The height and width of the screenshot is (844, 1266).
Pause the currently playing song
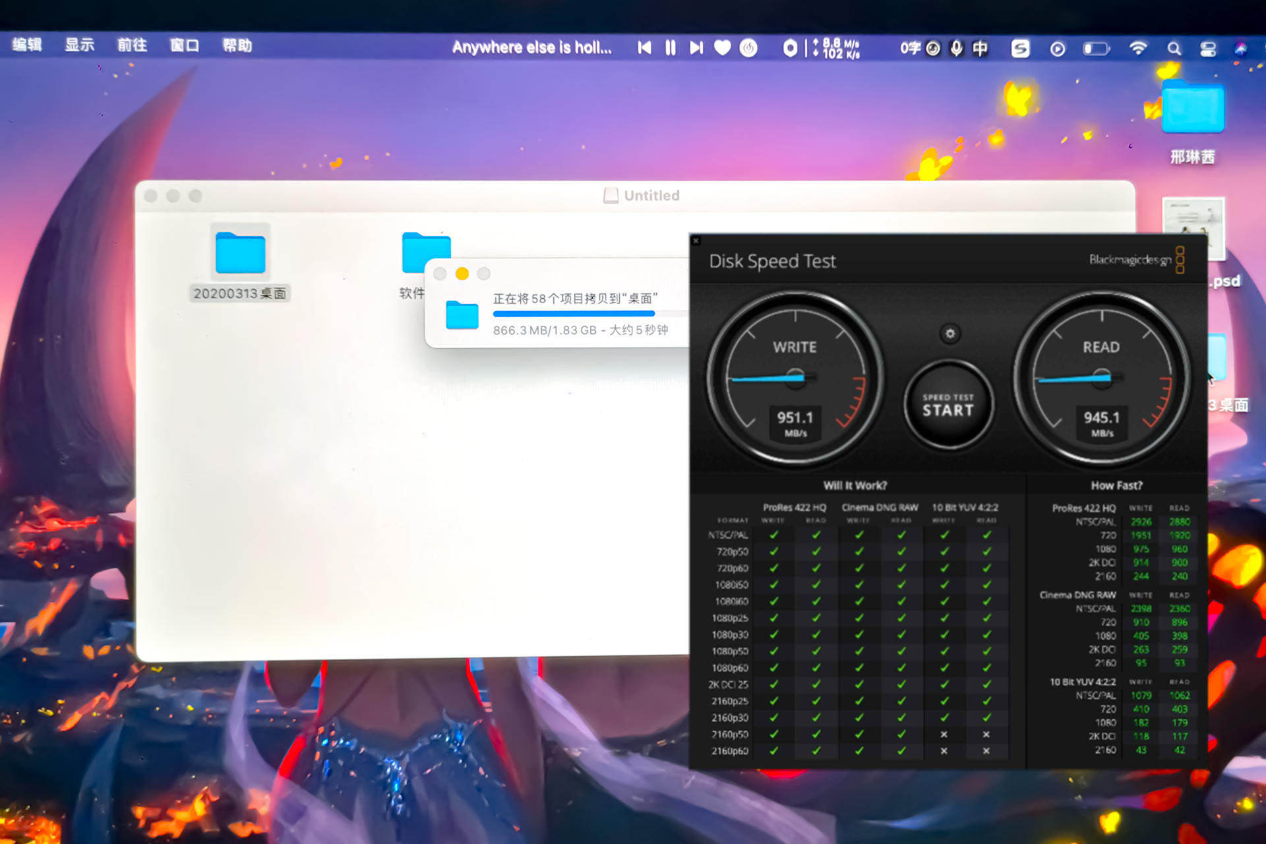click(x=671, y=47)
